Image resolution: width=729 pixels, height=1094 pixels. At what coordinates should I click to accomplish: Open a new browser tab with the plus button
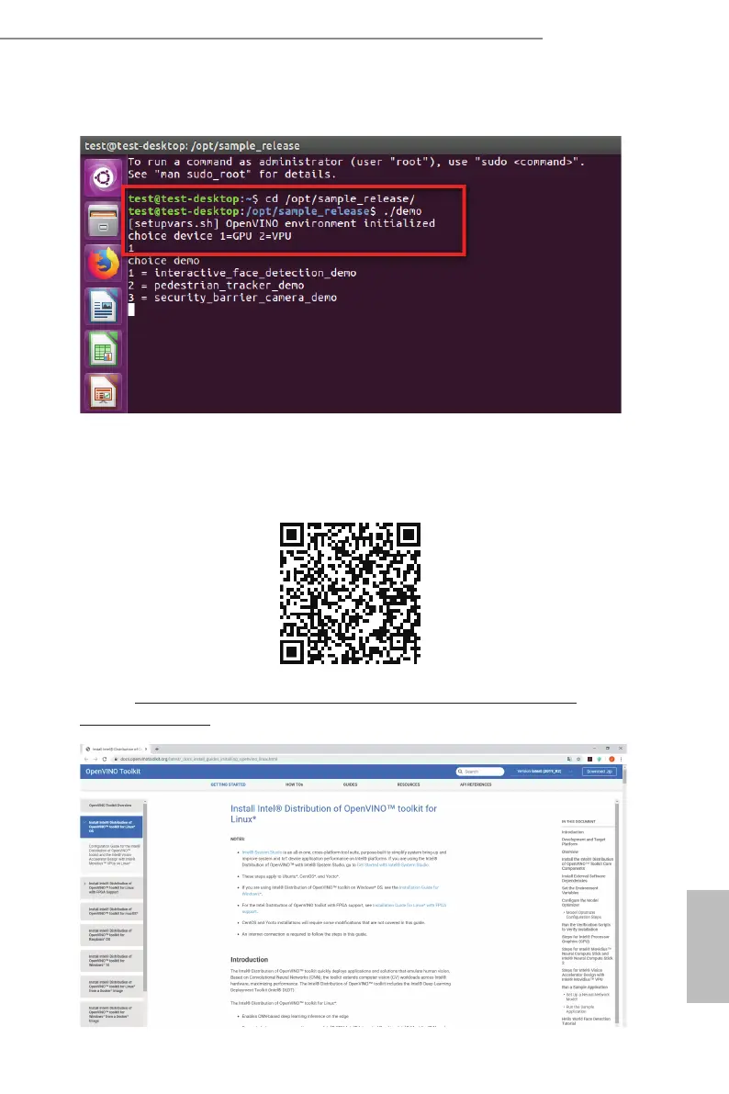156,750
